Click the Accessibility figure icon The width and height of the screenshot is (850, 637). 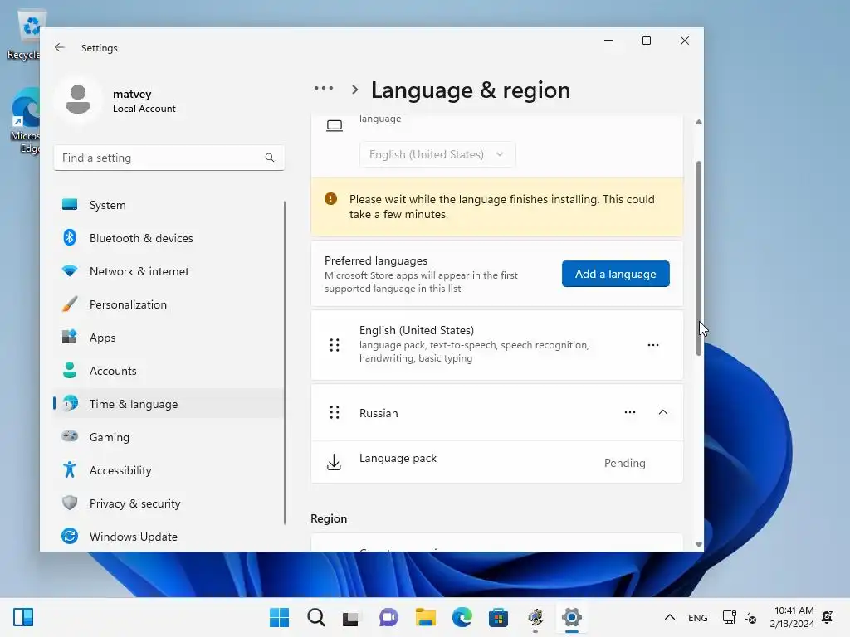pos(70,469)
